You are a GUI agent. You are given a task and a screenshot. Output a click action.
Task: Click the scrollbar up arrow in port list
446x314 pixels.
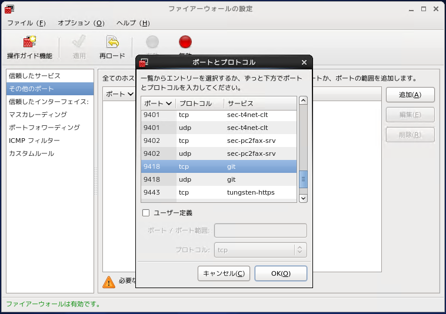pyautogui.click(x=303, y=101)
